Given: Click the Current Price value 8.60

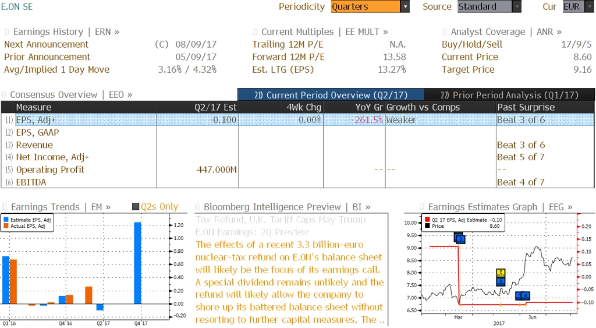Looking at the screenshot, I should (x=582, y=57).
